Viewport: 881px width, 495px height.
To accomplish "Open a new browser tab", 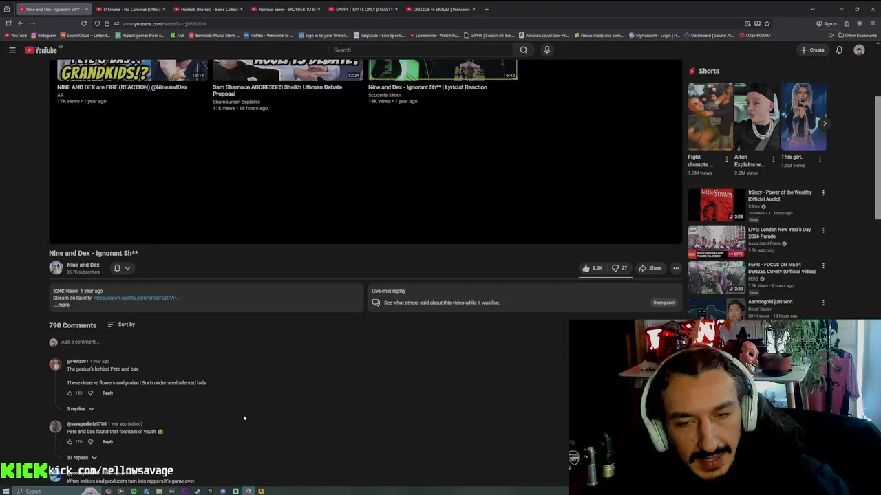I will [487, 9].
